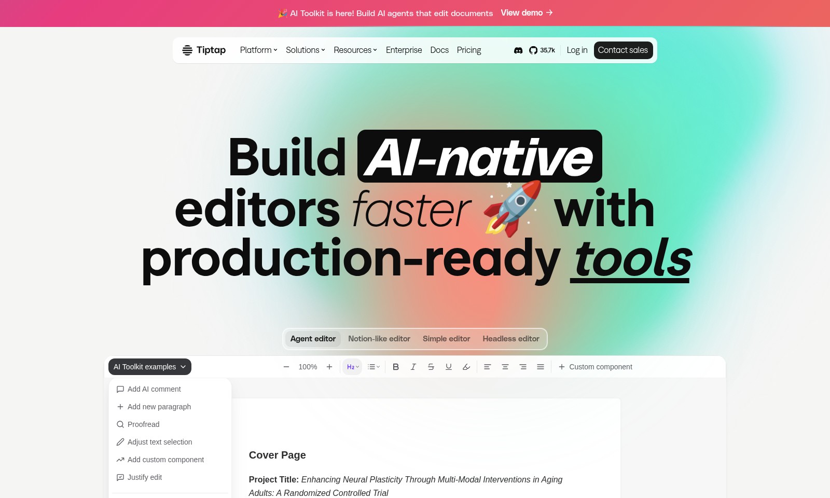This screenshot has height=498, width=830.
Task: Open the Enterprise page
Action: click(x=404, y=50)
